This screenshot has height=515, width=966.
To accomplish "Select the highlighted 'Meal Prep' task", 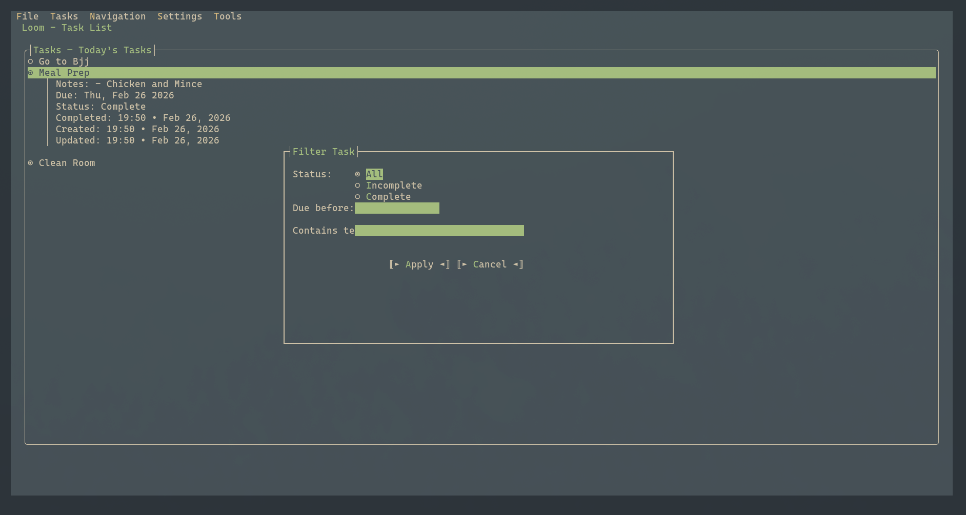I will [64, 72].
